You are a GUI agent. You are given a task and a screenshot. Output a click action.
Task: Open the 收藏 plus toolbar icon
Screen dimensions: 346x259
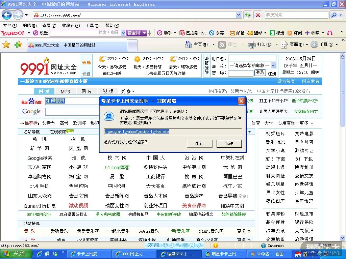(x=307, y=33)
